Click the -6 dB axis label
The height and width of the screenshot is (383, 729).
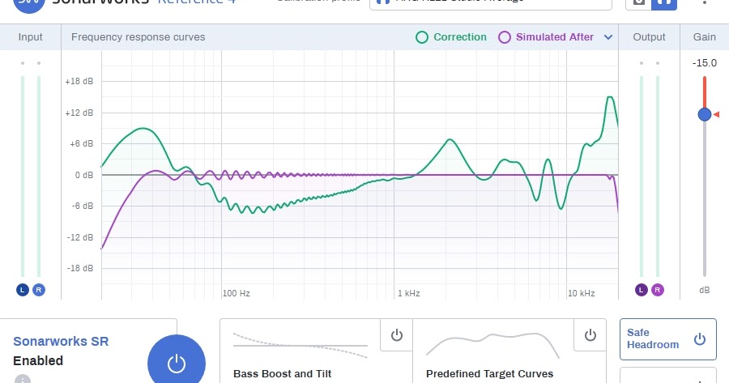pyautogui.click(x=83, y=206)
